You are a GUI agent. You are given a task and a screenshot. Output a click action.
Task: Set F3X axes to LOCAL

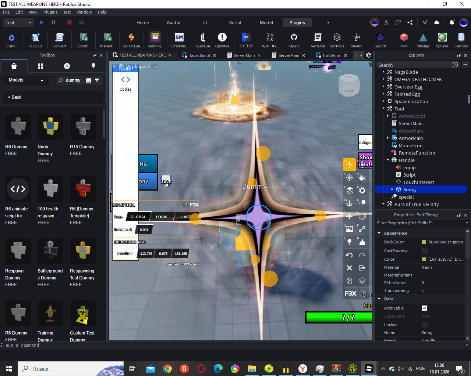pyautogui.click(x=162, y=217)
